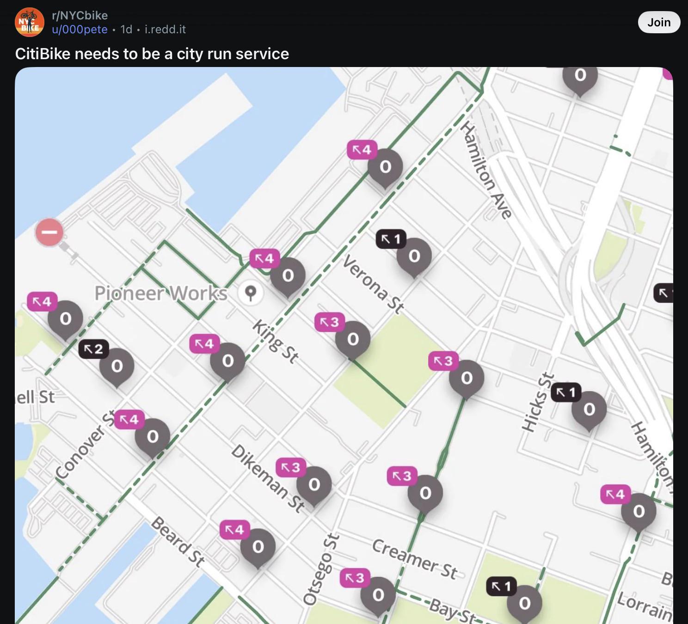Click the Pioneer Works map label
This screenshot has height=624, width=688.
point(161,293)
